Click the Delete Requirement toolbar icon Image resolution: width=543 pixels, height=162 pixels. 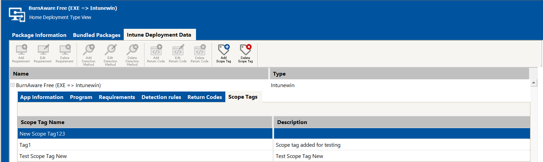[x=65, y=50]
